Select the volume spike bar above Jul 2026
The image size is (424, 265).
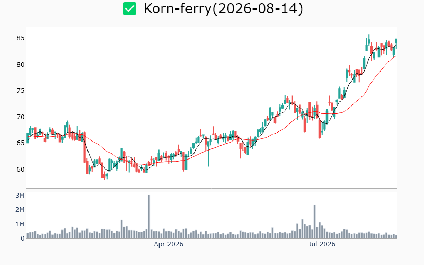click(x=314, y=222)
